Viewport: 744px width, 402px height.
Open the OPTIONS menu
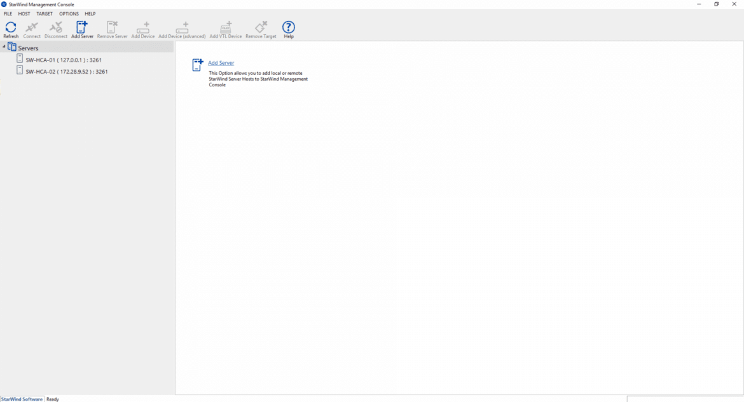[x=69, y=14]
